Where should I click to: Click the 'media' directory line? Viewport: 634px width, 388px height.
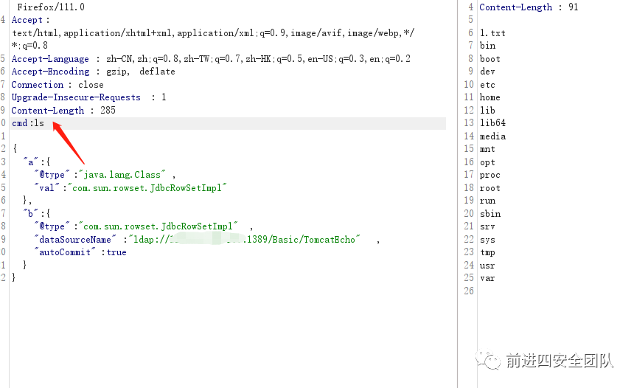pos(492,136)
